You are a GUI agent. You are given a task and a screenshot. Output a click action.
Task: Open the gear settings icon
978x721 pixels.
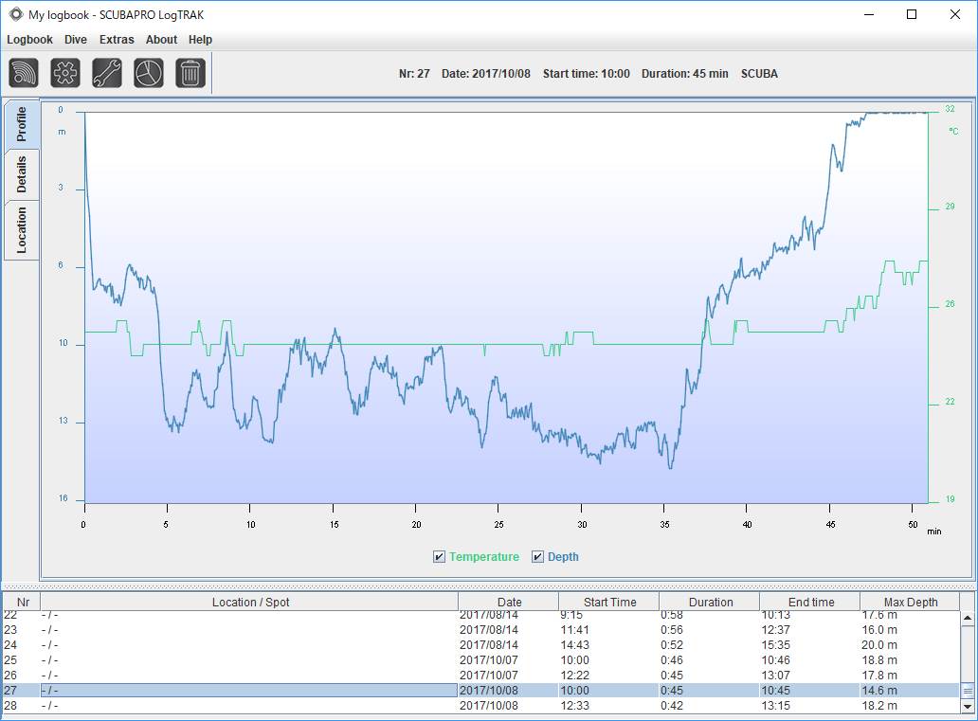click(x=65, y=73)
